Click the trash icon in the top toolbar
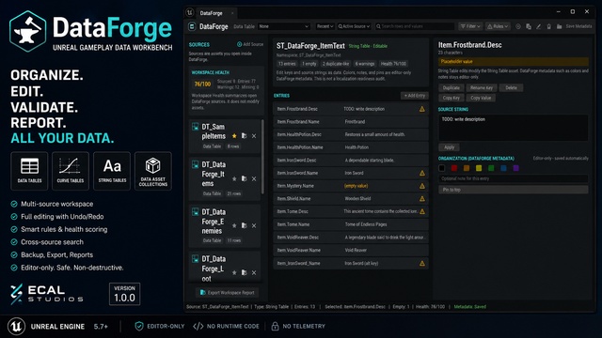The width and height of the screenshot is (602, 338). (x=549, y=26)
